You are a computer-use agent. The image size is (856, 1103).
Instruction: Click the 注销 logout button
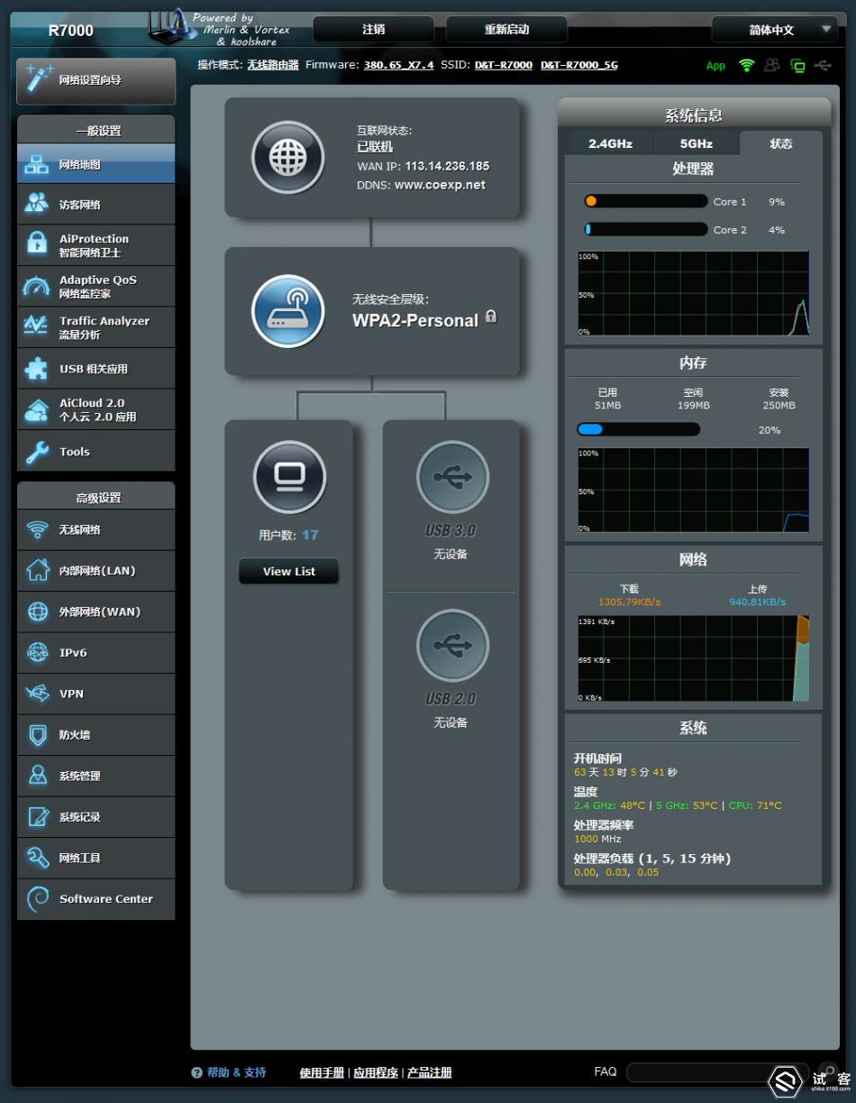(373, 30)
